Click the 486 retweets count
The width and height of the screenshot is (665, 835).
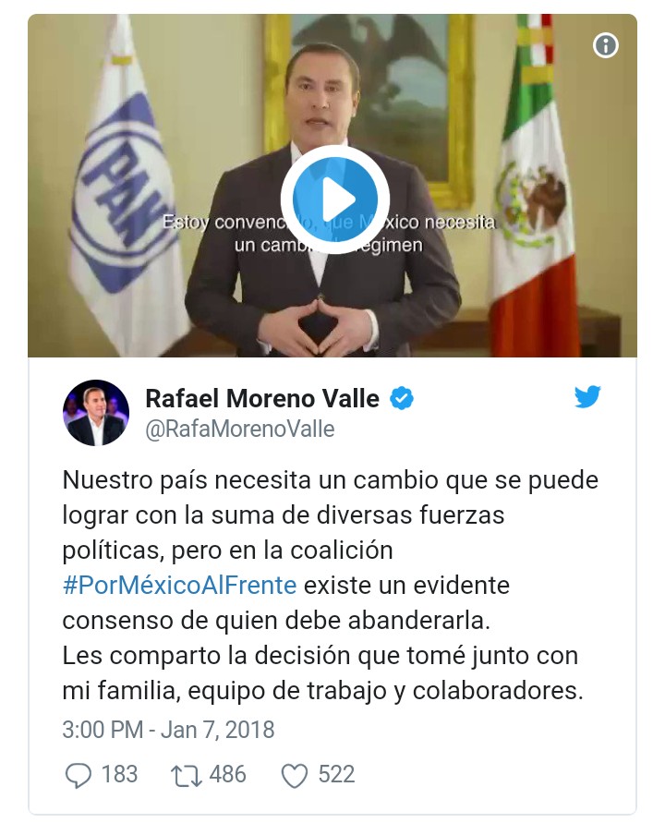pyautogui.click(x=228, y=774)
